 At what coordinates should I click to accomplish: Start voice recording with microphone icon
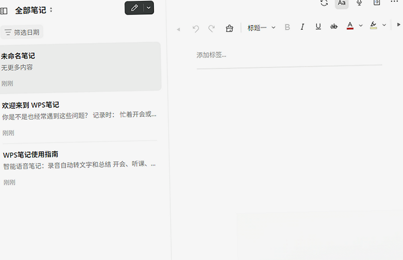pos(359,3)
